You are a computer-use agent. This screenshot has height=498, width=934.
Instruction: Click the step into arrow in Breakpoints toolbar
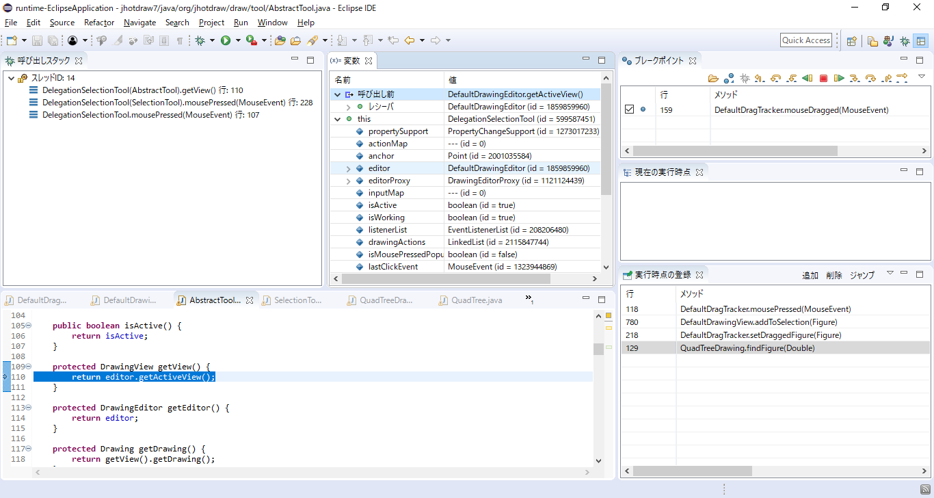pyautogui.click(x=855, y=79)
